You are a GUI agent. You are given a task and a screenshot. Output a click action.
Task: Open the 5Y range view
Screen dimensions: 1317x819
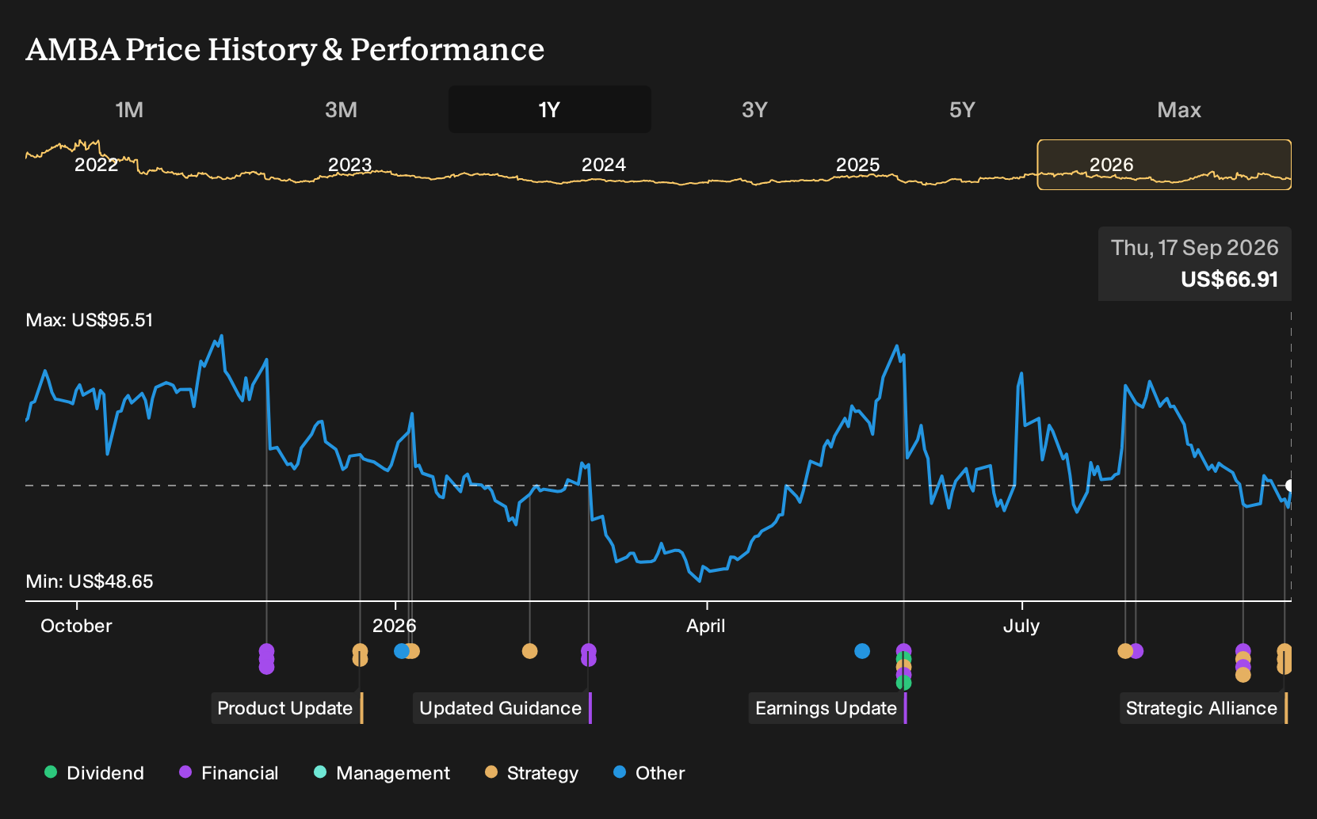click(x=962, y=109)
